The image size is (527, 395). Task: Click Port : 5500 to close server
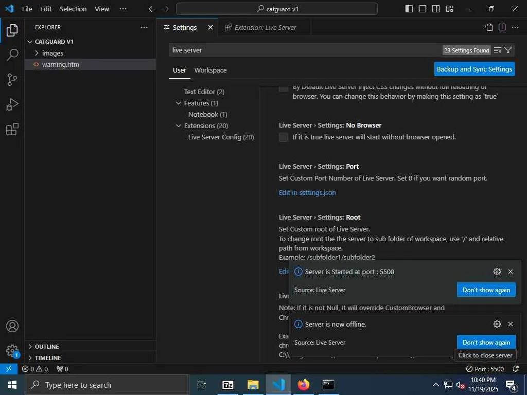485,369
